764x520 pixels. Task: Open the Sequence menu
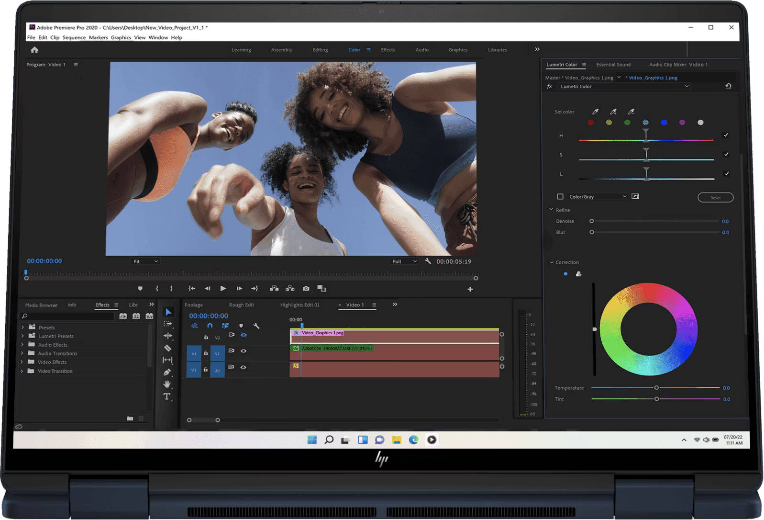[x=74, y=37]
